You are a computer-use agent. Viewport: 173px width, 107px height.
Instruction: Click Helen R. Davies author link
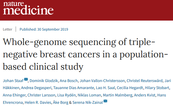[38, 103]
